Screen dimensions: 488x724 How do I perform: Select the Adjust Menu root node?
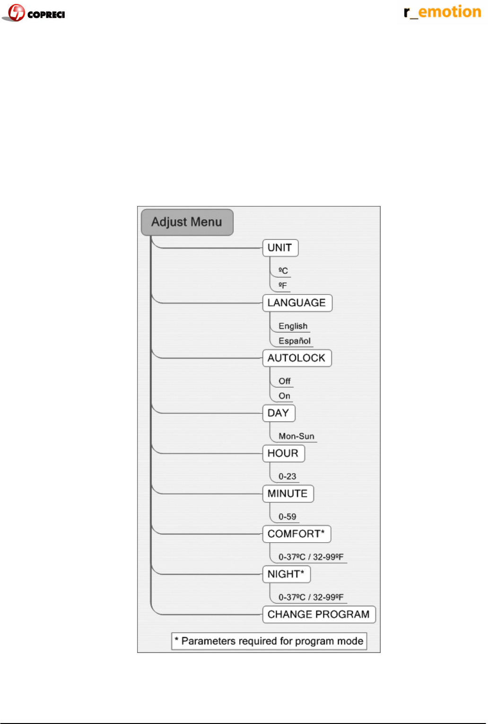point(187,222)
